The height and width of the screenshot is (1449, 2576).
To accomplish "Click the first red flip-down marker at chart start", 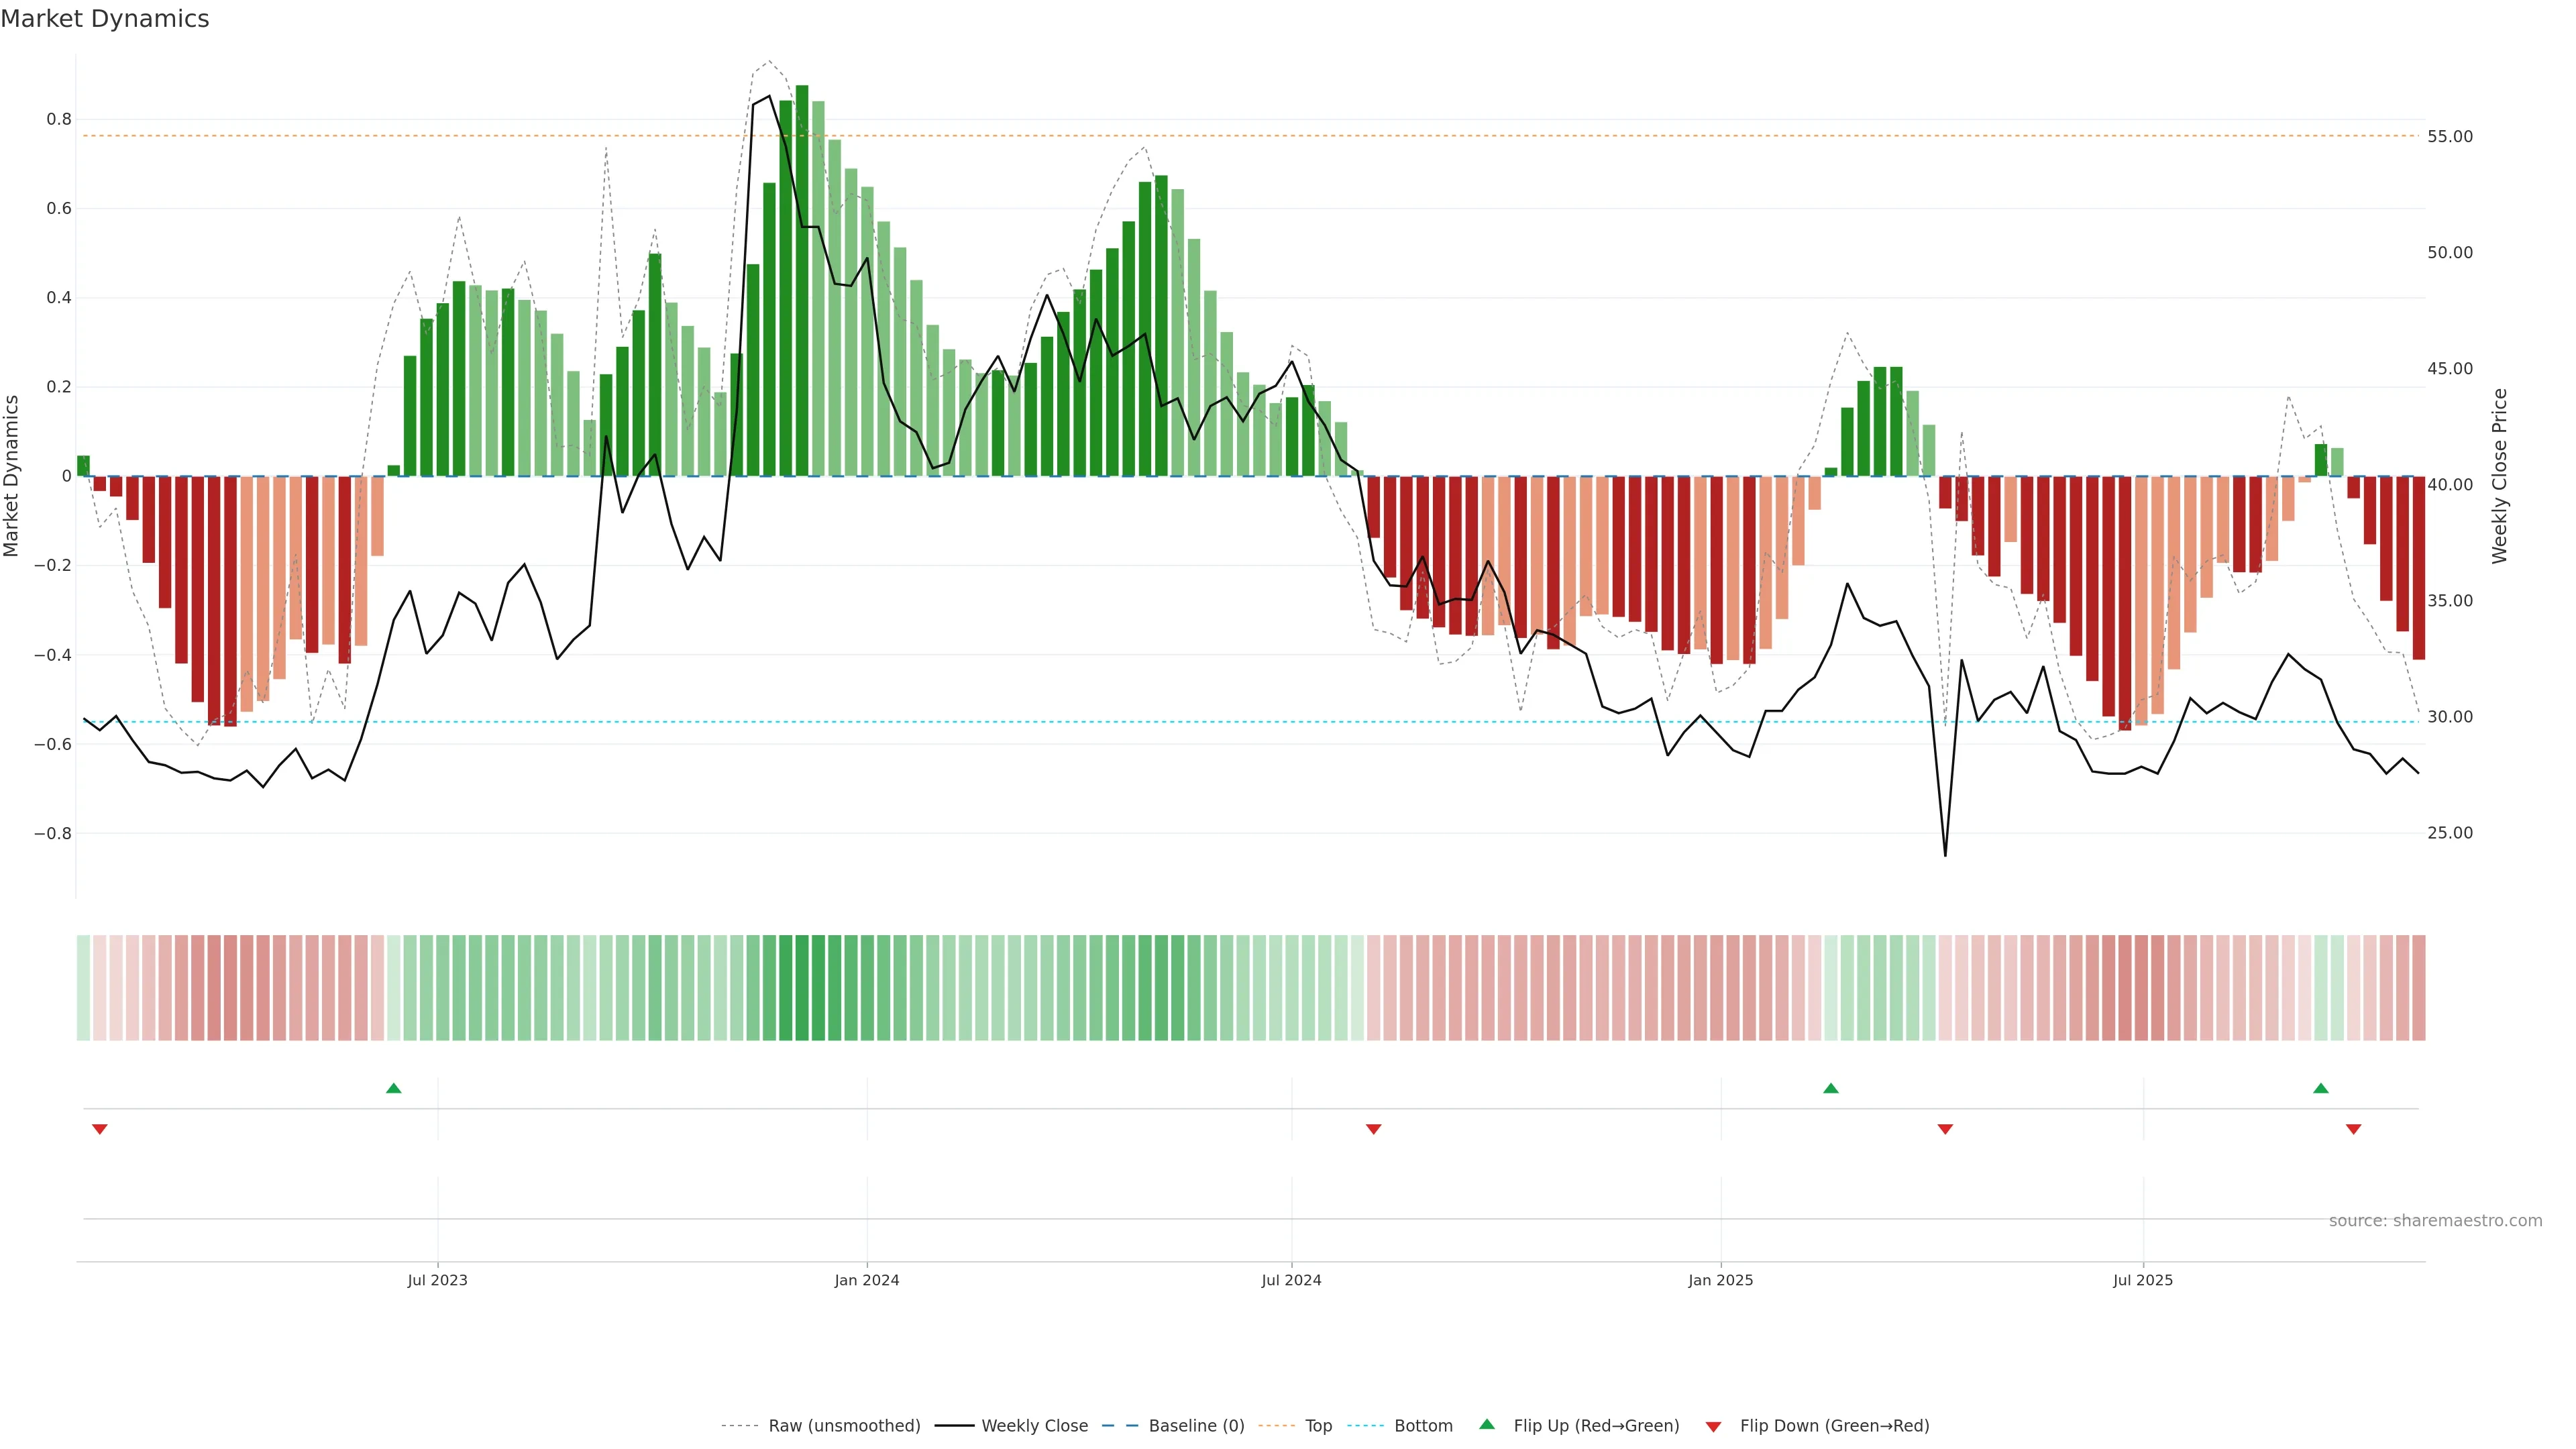I will point(99,1129).
